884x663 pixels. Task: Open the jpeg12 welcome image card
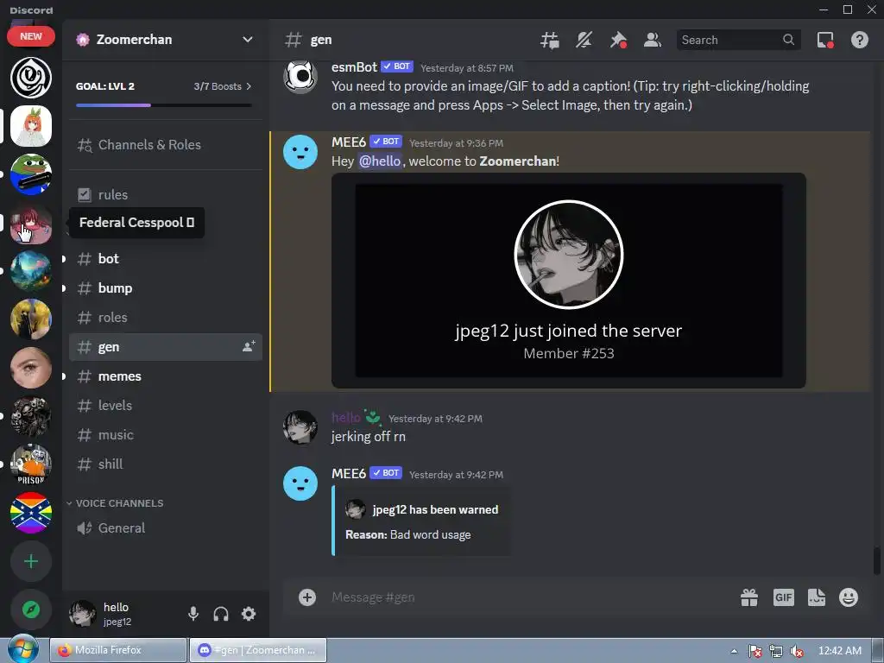coord(568,281)
